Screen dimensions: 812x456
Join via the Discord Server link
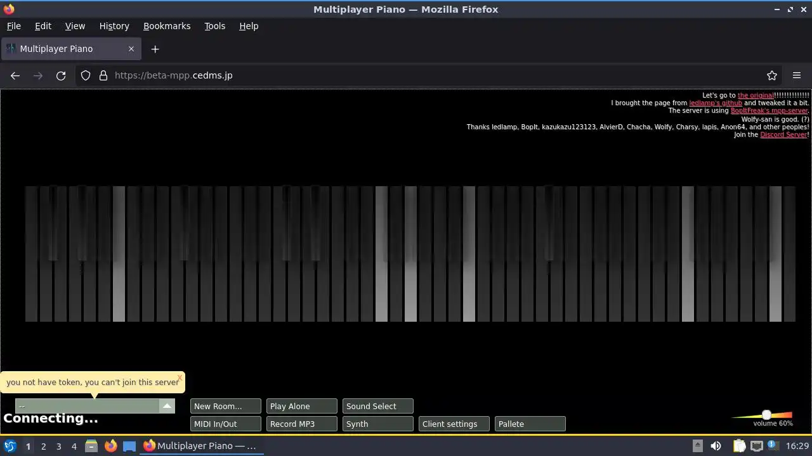tap(783, 134)
